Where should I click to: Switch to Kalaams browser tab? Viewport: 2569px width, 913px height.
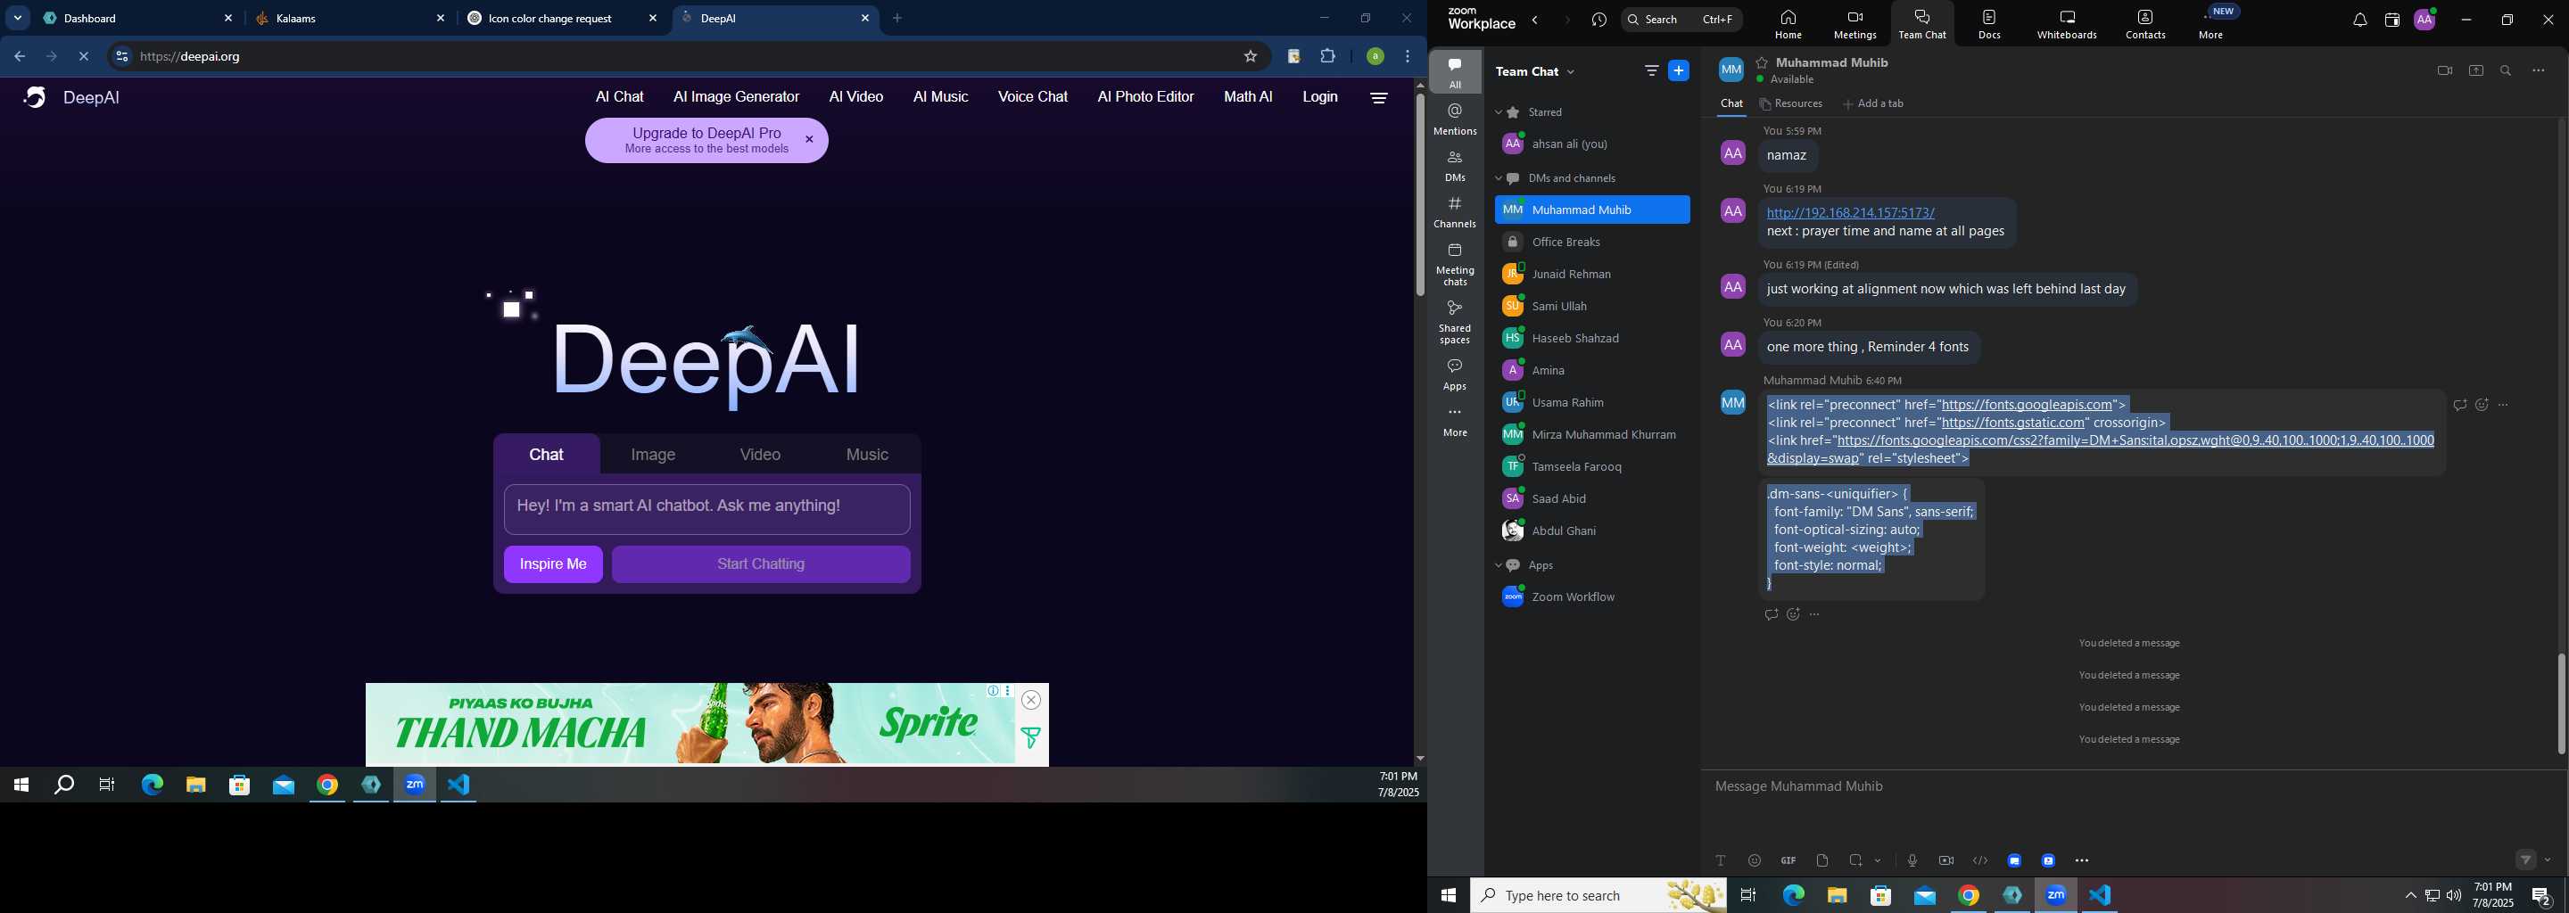(x=350, y=18)
